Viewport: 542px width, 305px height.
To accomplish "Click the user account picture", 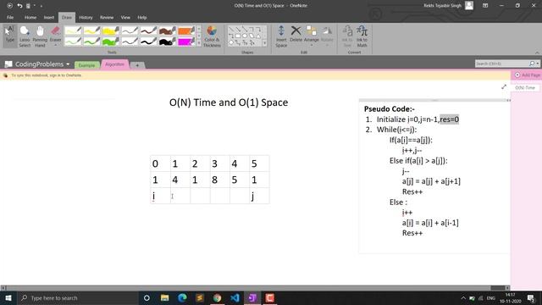I will tap(468, 5).
